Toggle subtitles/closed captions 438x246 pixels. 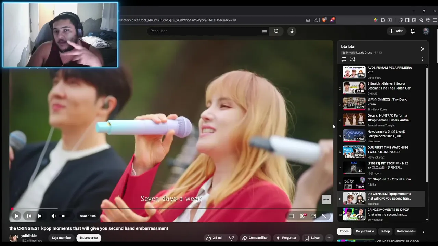pyautogui.click(x=291, y=216)
